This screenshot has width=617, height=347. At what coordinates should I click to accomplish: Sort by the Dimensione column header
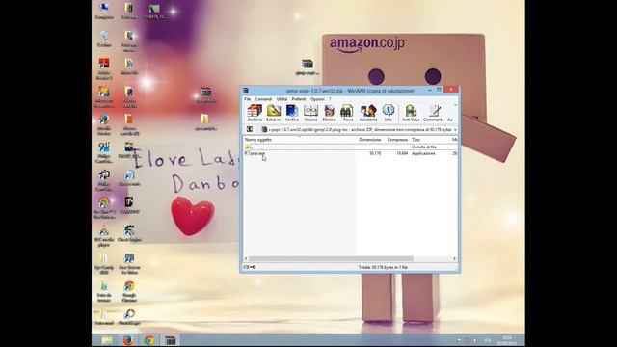point(370,140)
